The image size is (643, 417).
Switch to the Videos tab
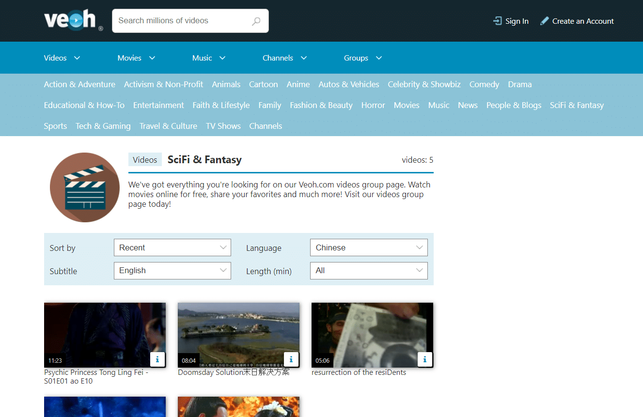(x=144, y=159)
